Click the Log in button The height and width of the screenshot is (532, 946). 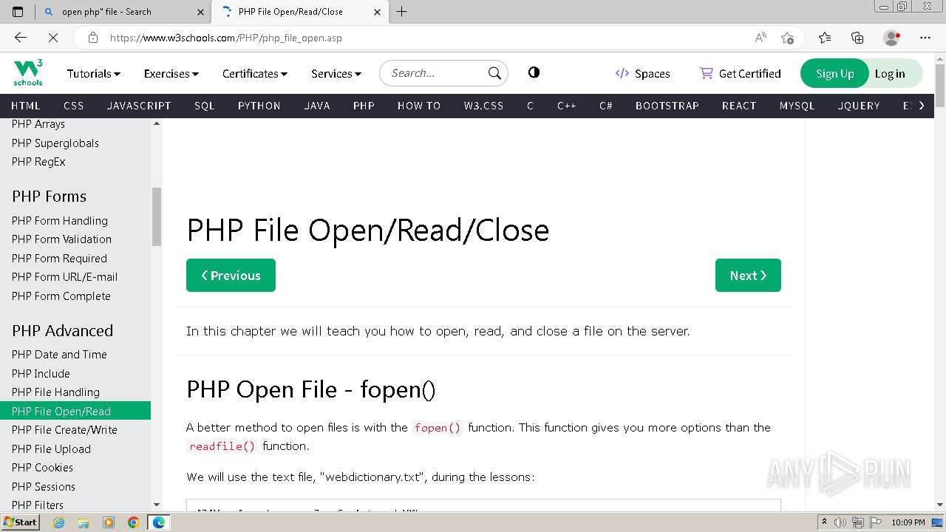point(890,73)
